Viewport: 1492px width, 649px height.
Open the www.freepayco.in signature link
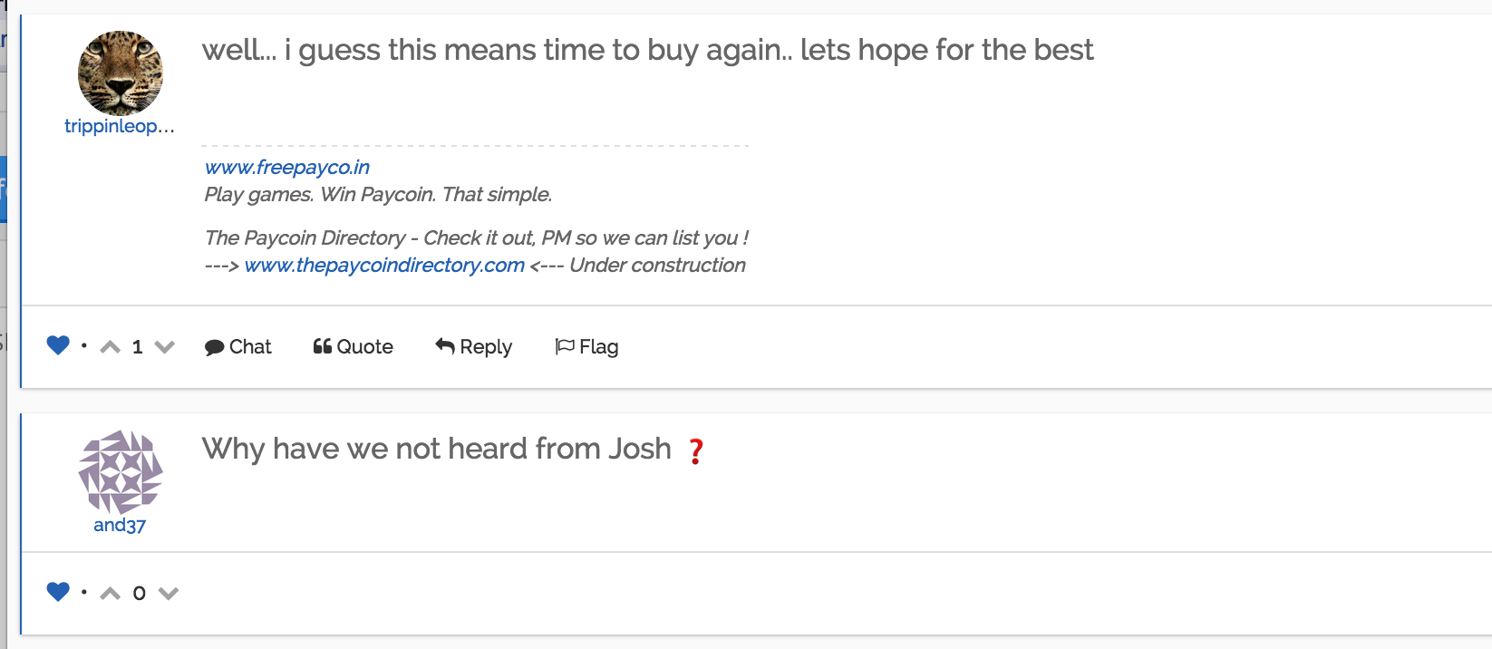tap(287, 167)
